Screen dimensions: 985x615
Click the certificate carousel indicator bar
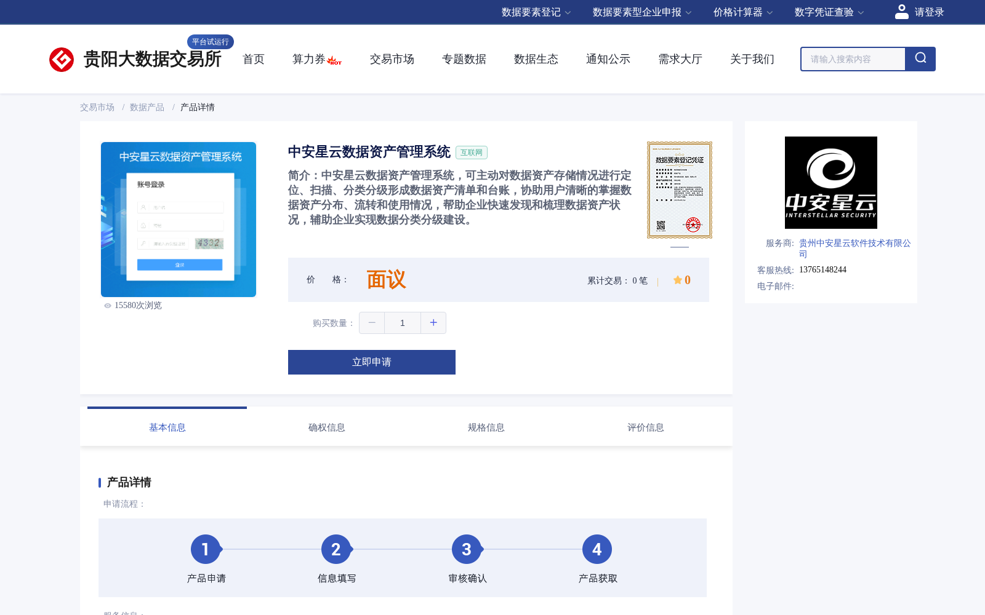coord(680,247)
